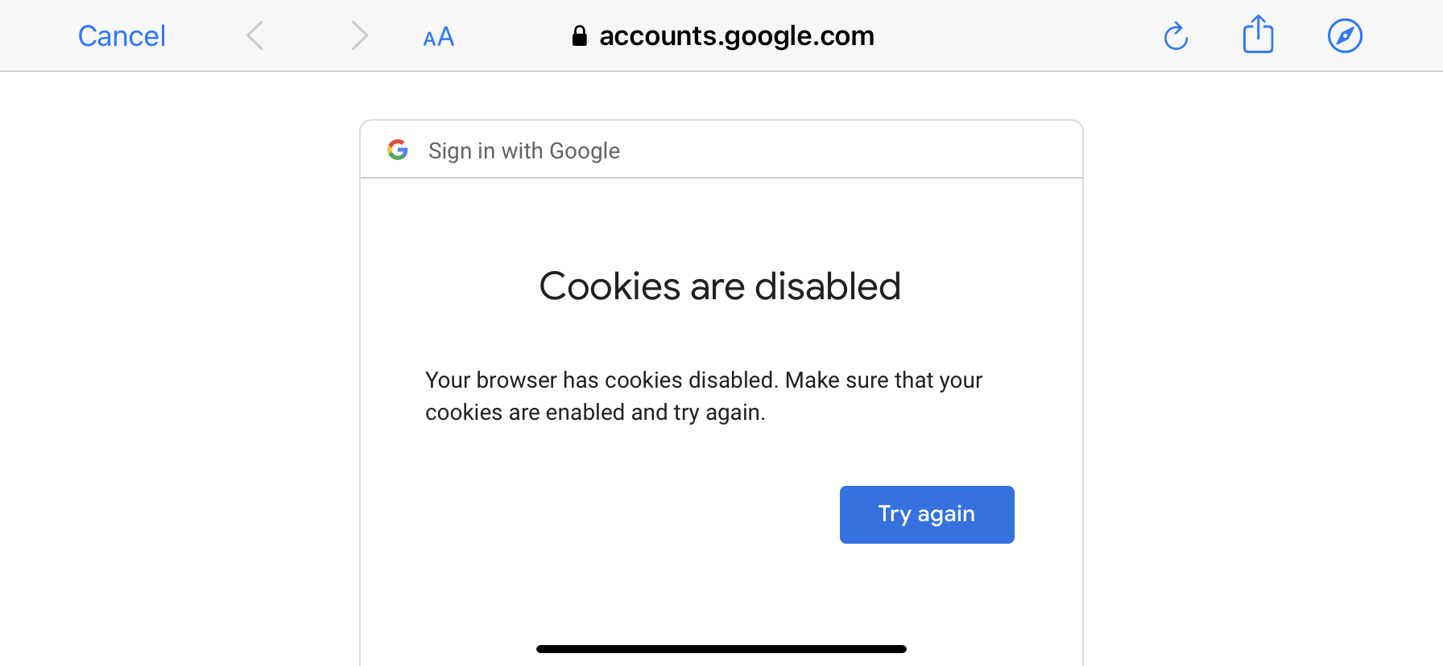Screen dimensions: 1443x666
Task: Tap the back navigation chevron
Action: pyautogui.click(x=254, y=35)
